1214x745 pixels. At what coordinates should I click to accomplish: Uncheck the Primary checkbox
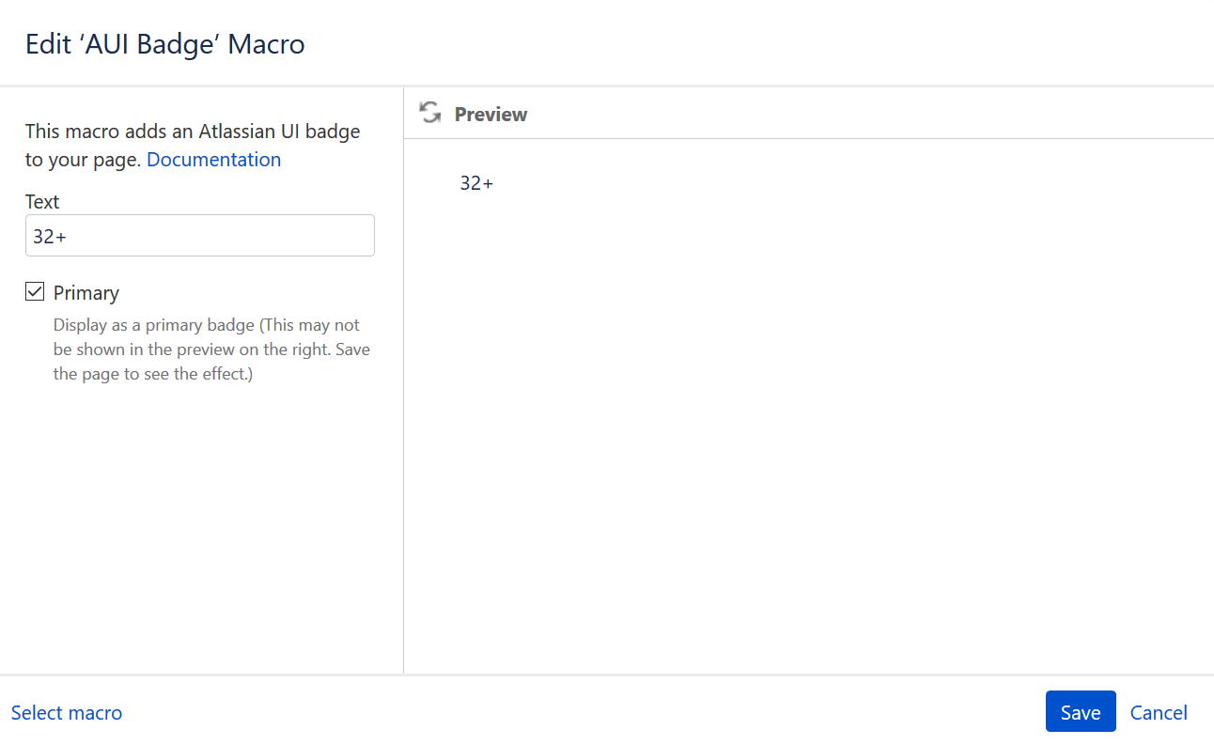pos(35,292)
